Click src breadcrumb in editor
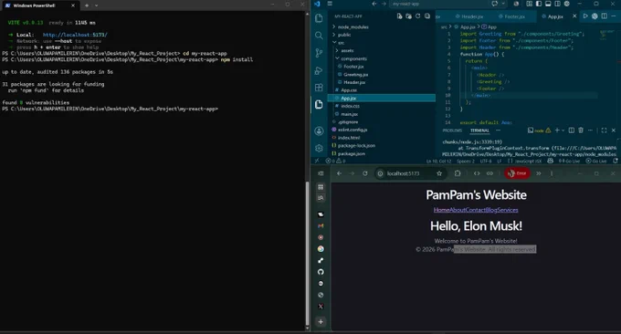Screen dimensions: 621x334 tap(444, 26)
